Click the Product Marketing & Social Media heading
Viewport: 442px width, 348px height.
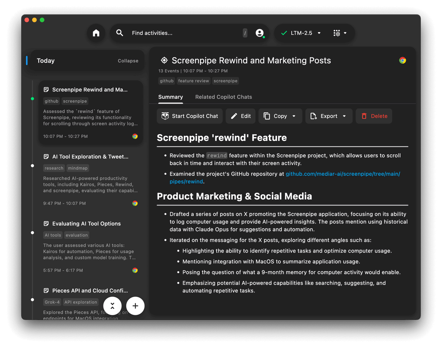point(234,196)
